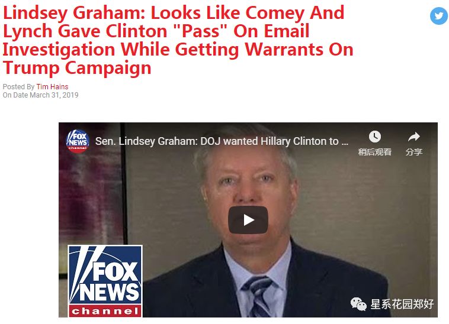The width and height of the screenshot is (449, 324).
Task: Click the 星系花园郑好 watermark text
Action: coord(402,304)
